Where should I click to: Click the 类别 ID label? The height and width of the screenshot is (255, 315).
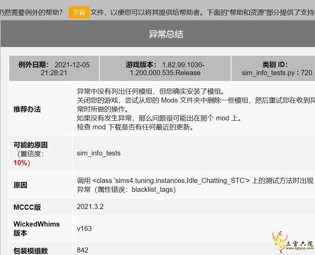coord(275,65)
